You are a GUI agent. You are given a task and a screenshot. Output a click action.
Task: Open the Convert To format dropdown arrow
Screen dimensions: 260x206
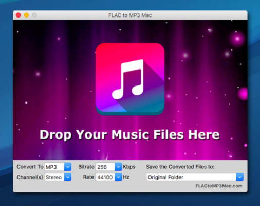point(68,167)
